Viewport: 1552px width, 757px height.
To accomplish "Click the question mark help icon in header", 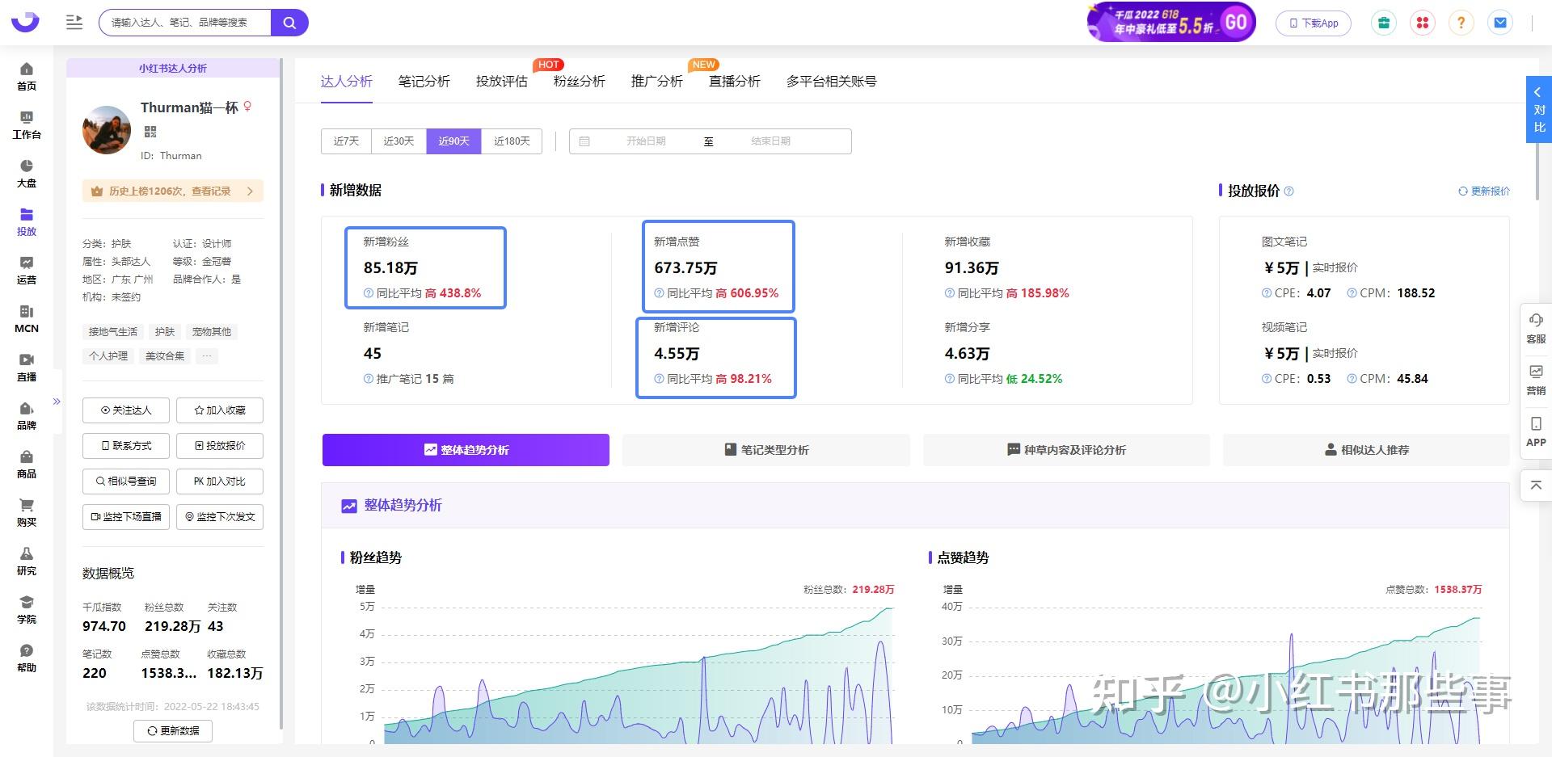I will pos(1461,23).
